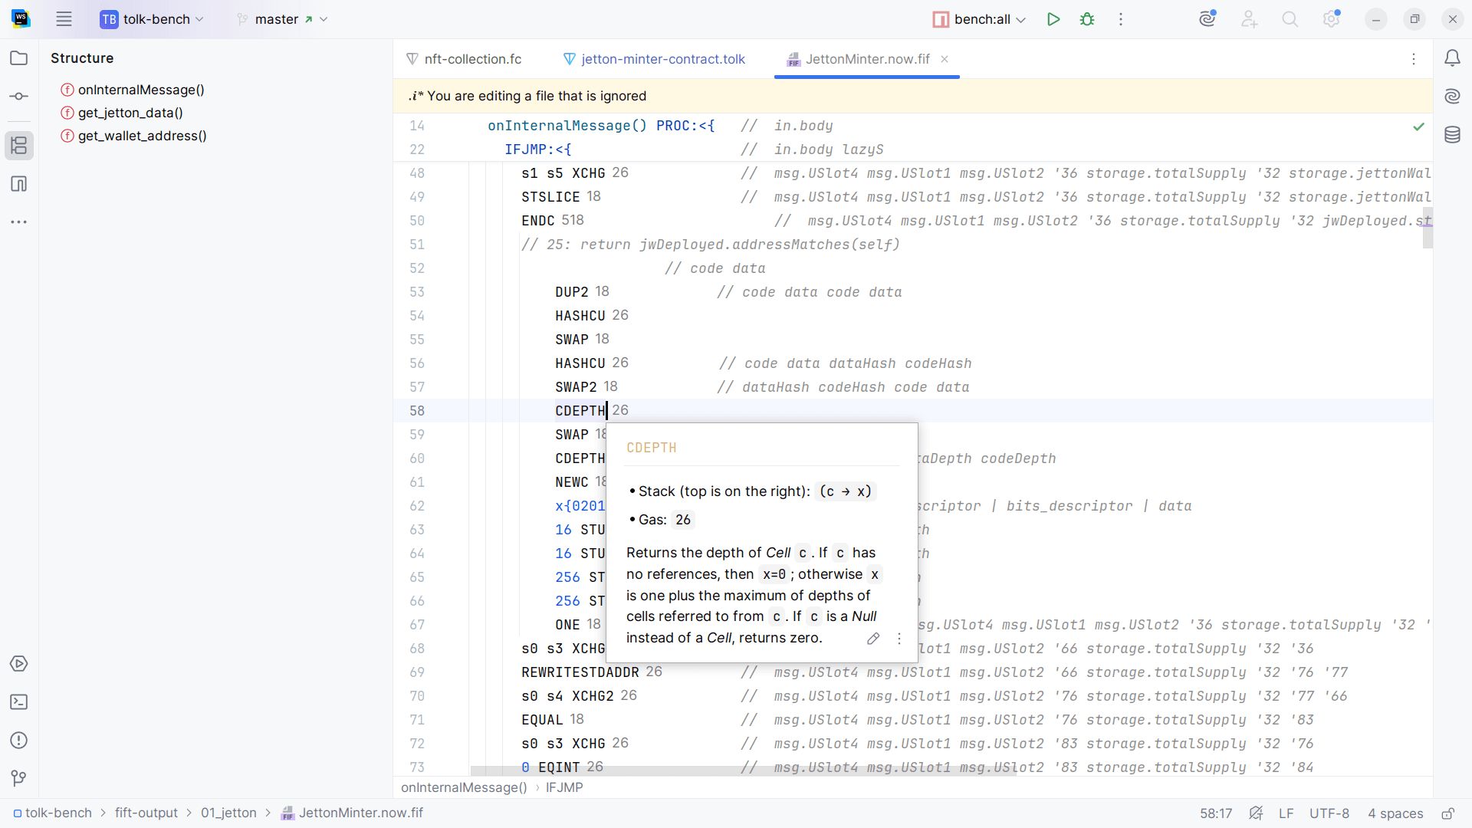Viewport: 1472px width, 828px height.
Task: Click DUP2 instruction on line 53
Action: click(572, 292)
